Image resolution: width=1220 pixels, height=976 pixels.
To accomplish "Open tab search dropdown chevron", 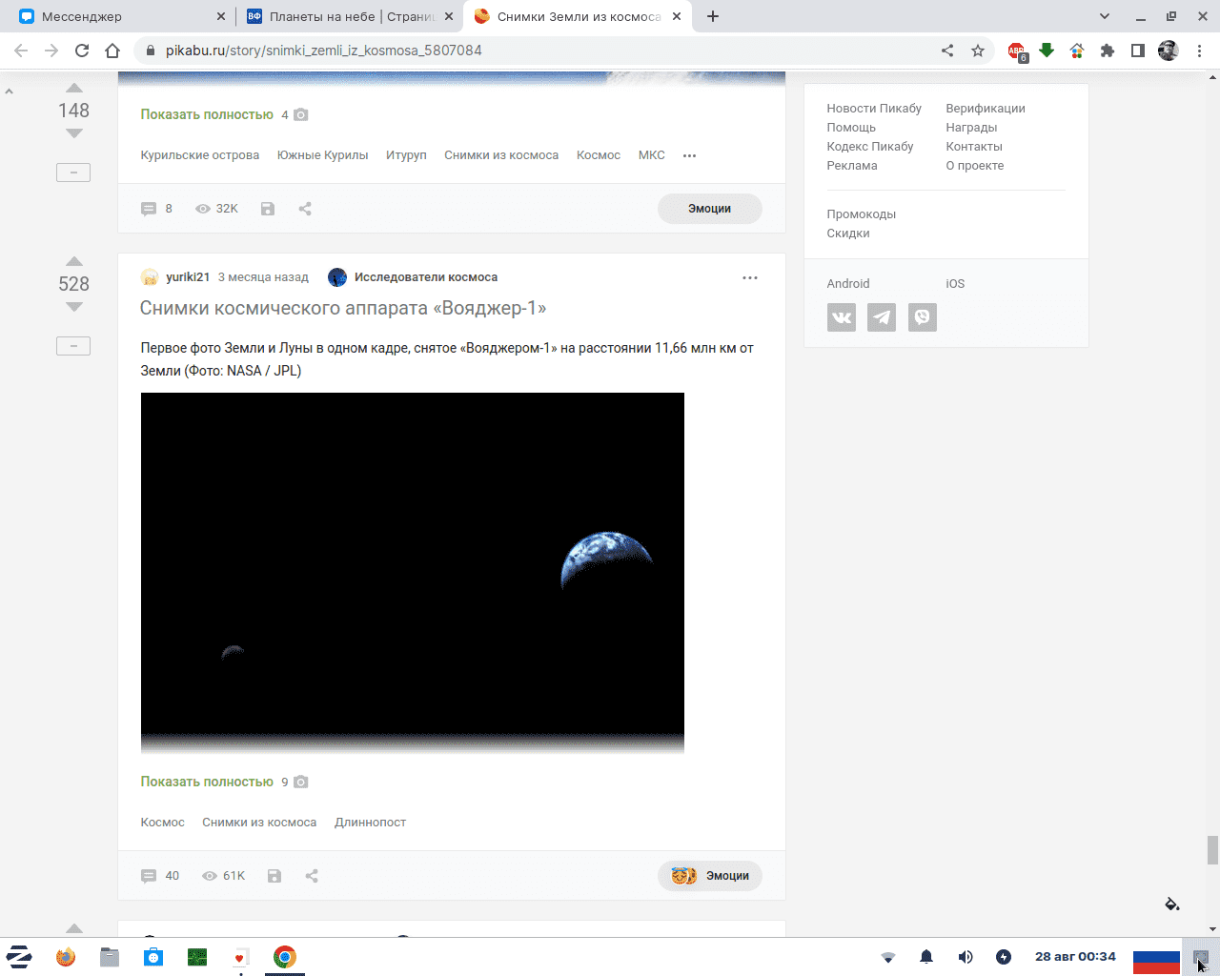I will [1105, 16].
